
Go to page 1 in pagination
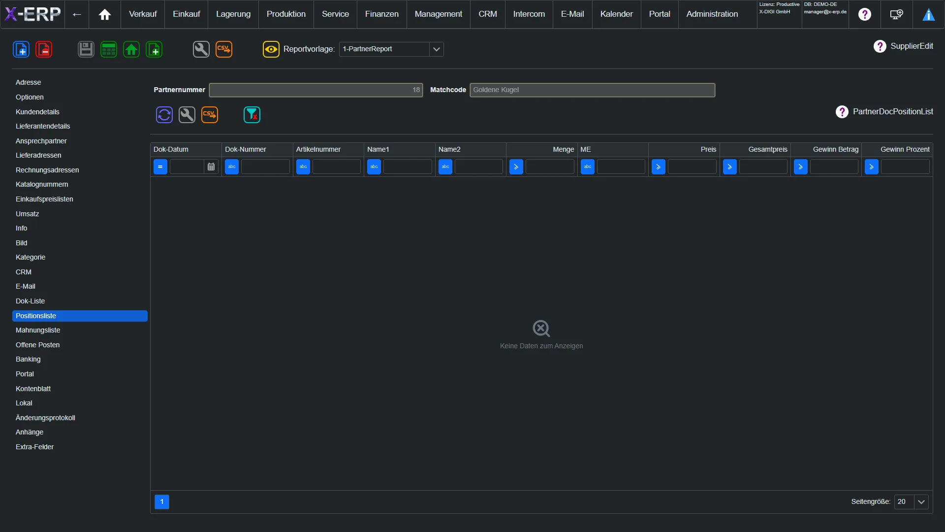pyautogui.click(x=162, y=501)
